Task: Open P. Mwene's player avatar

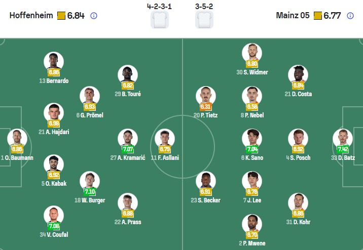Action: coord(252,223)
